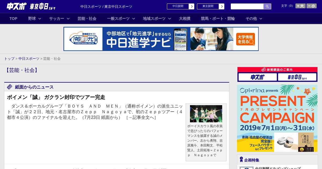Click the 企画特集 heading text

252,160
